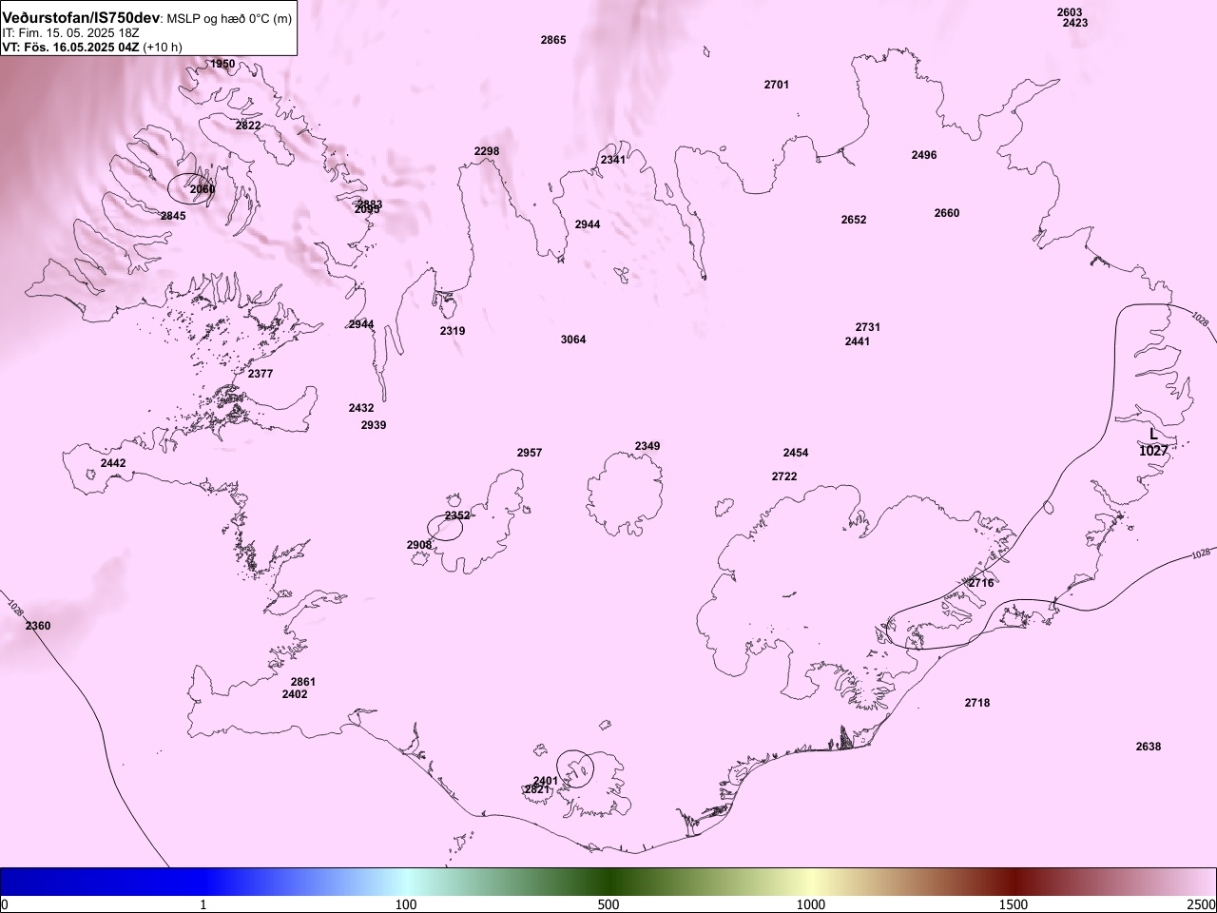
Task: Click the value 2401 near the south coast
Action: (x=546, y=781)
